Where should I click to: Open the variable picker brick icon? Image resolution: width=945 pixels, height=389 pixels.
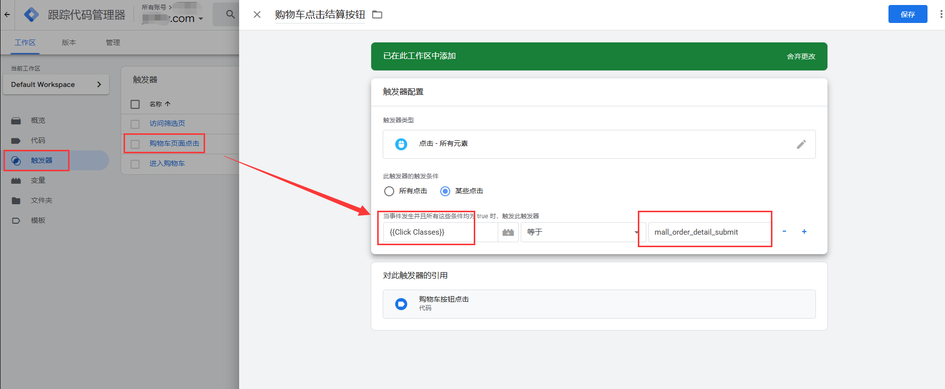(508, 232)
